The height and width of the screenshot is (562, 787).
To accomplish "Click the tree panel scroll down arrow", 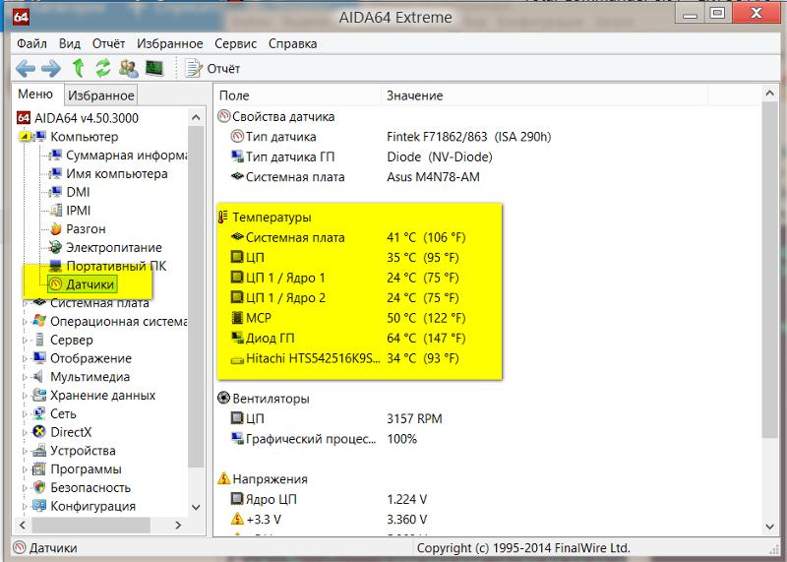I will [x=196, y=507].
